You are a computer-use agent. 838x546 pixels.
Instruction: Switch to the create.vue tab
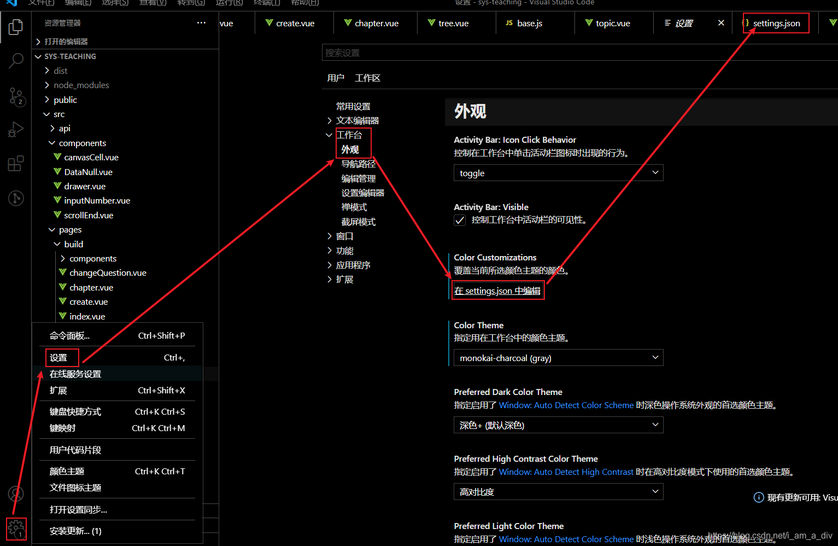295,23
